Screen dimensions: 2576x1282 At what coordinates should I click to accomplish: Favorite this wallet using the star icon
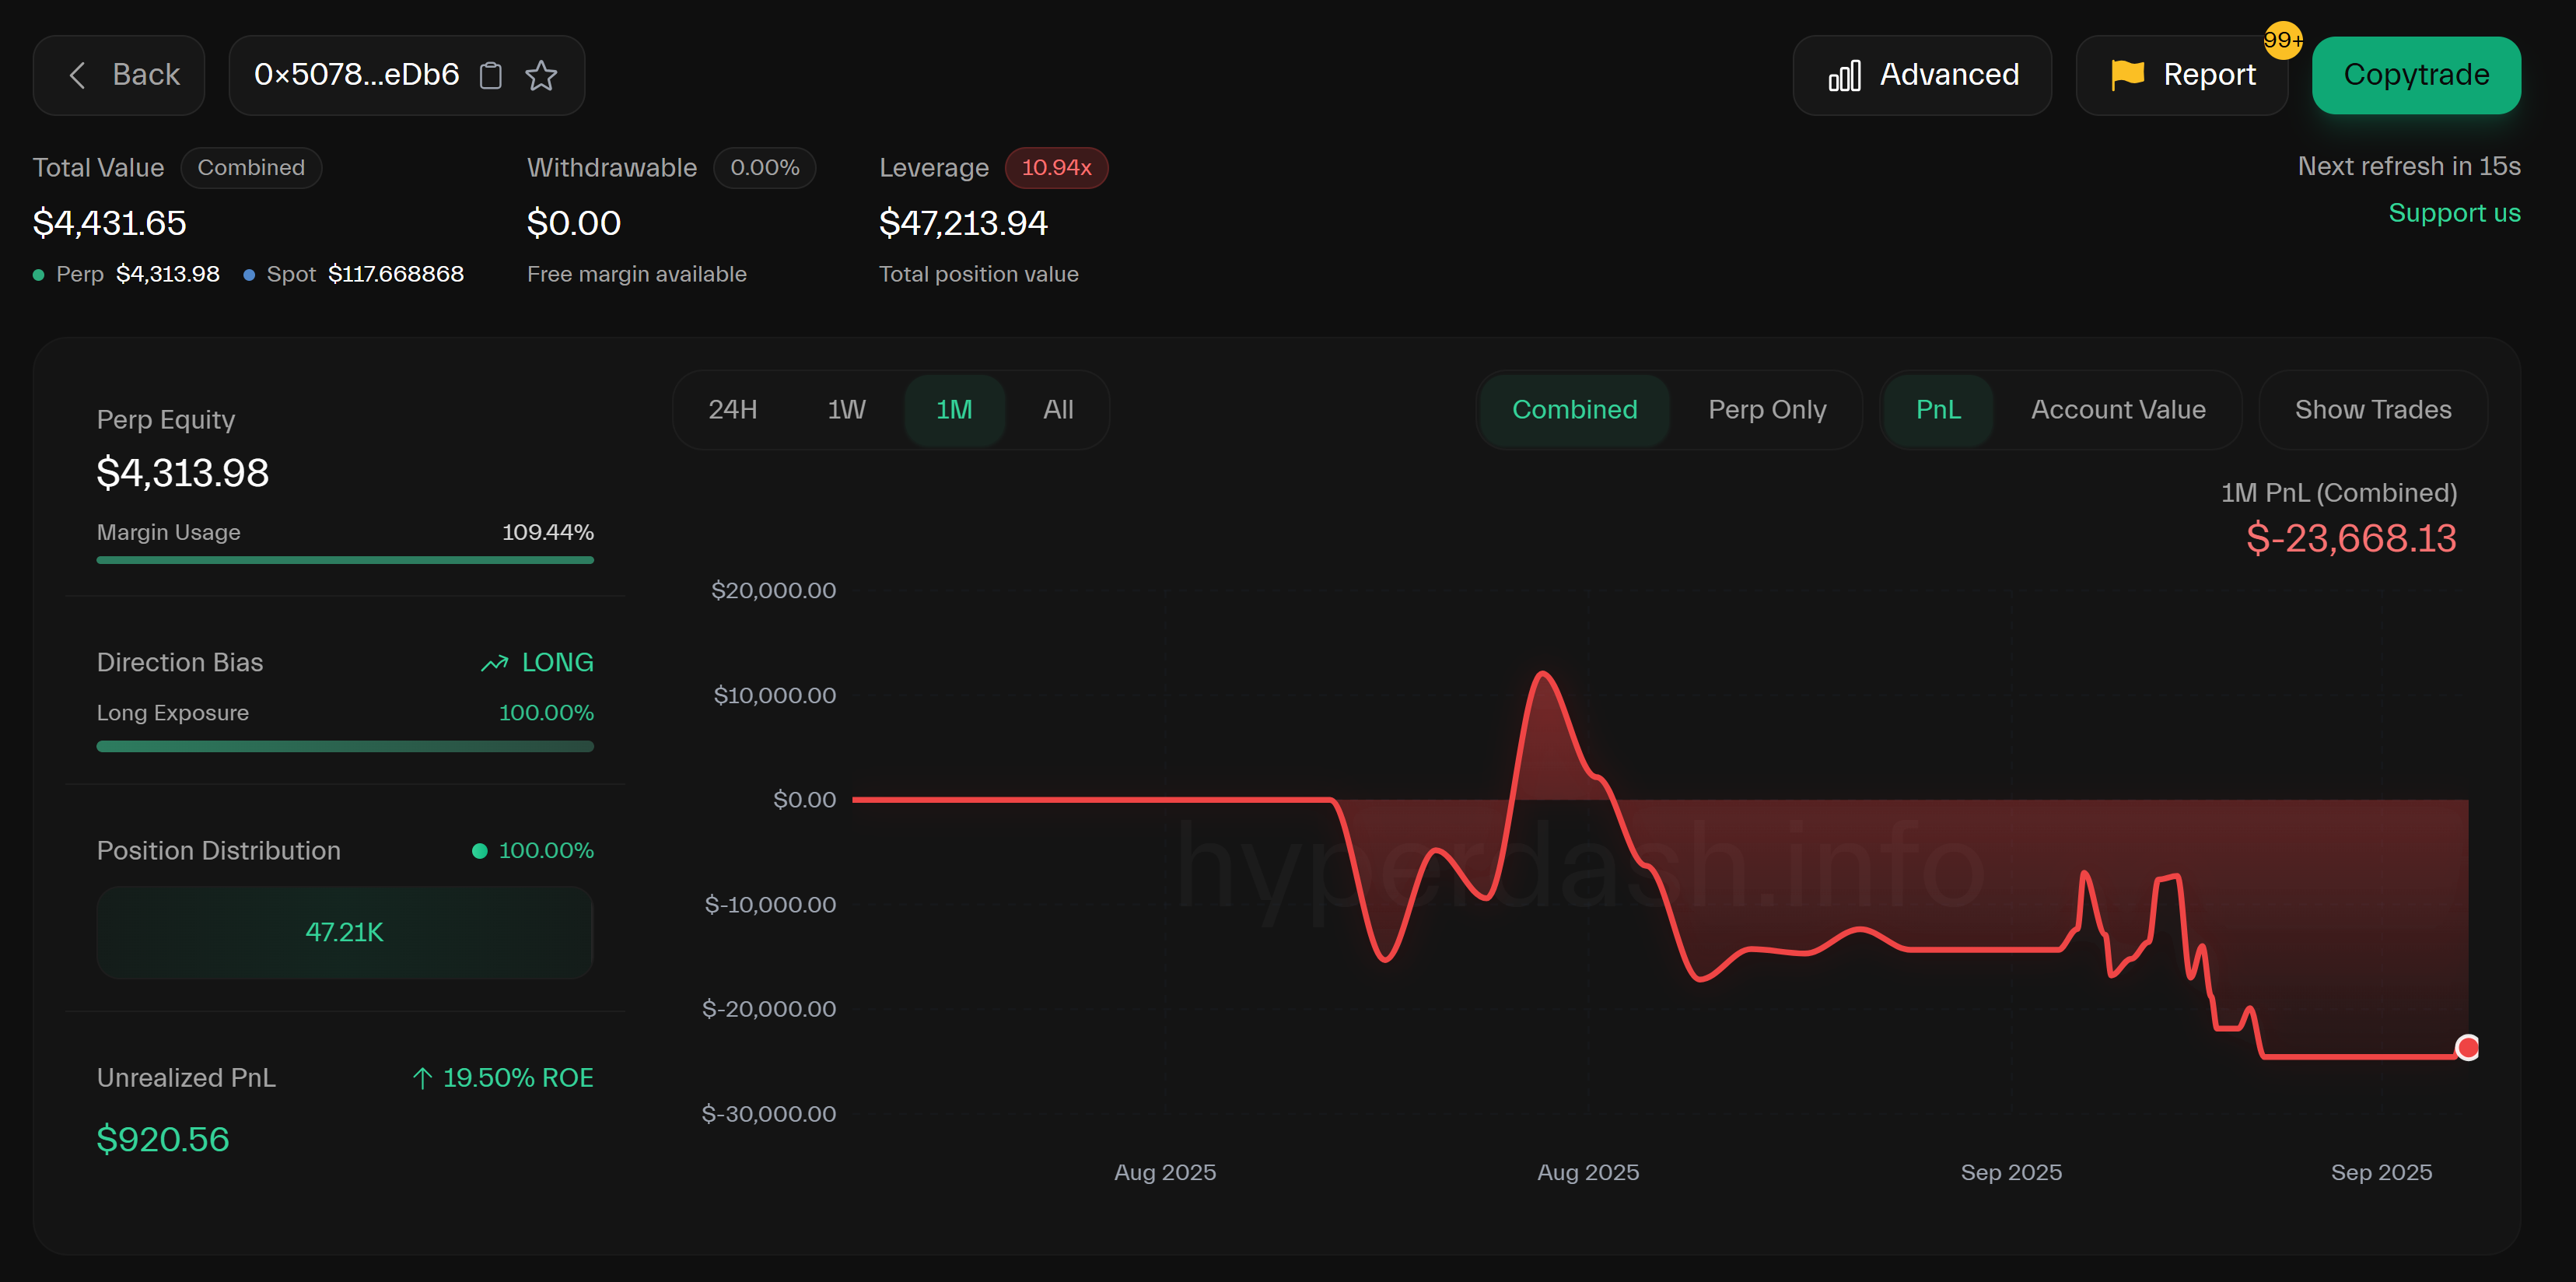tap(541, 75)
